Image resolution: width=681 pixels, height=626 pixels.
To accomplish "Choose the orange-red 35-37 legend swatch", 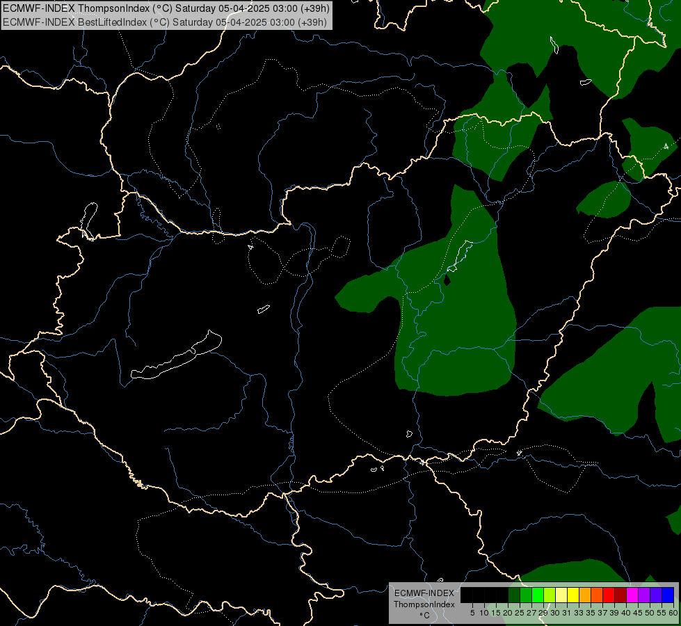I will point(597,595).
